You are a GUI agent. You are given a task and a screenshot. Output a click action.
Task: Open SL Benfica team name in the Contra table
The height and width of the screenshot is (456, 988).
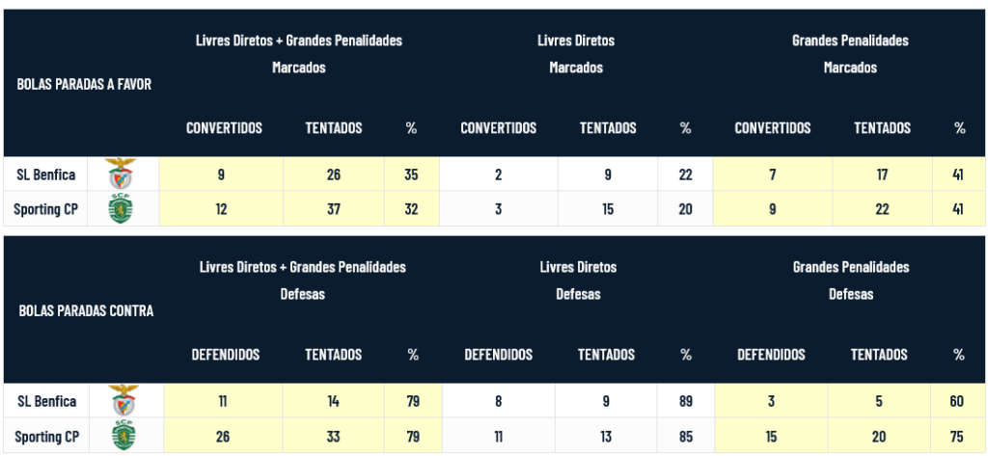[46, 401]
